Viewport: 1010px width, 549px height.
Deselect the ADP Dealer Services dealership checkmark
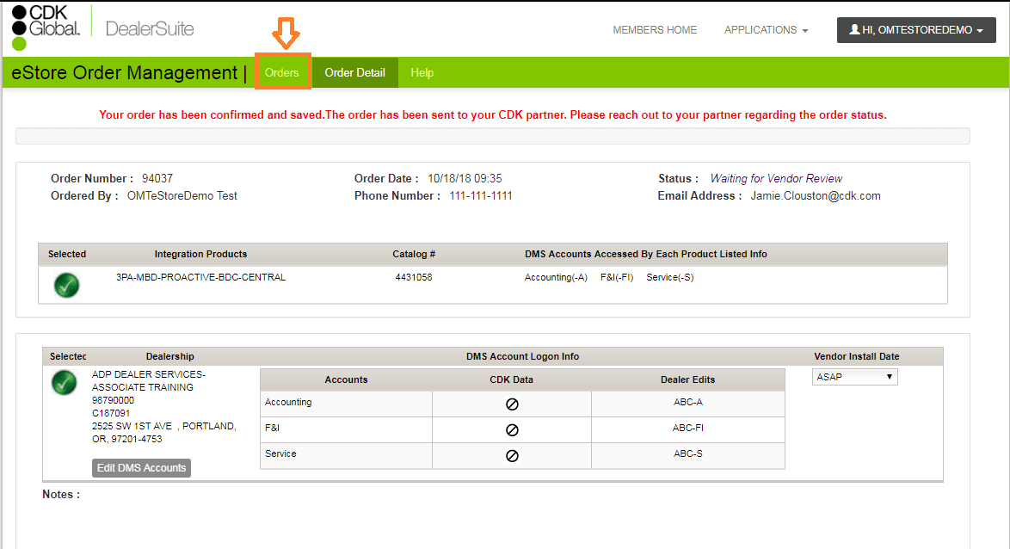click(64, 382)
